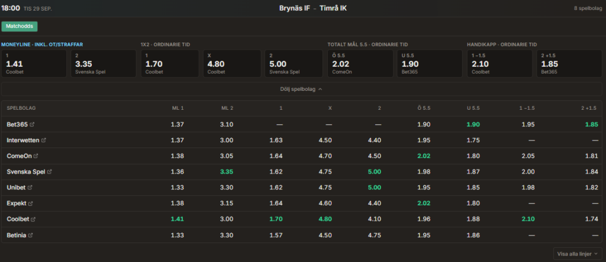Select Ö 5.5 card 2.02 ComeOn
606x262 pixels.
[x=360, y=64]
